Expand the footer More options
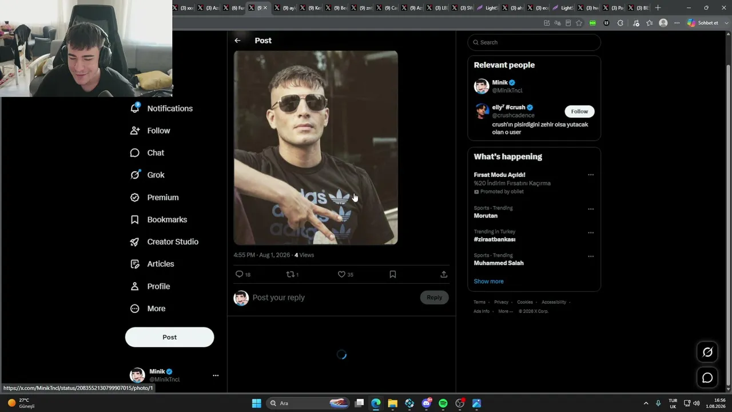The image size is (732, 412). [505, 311]
